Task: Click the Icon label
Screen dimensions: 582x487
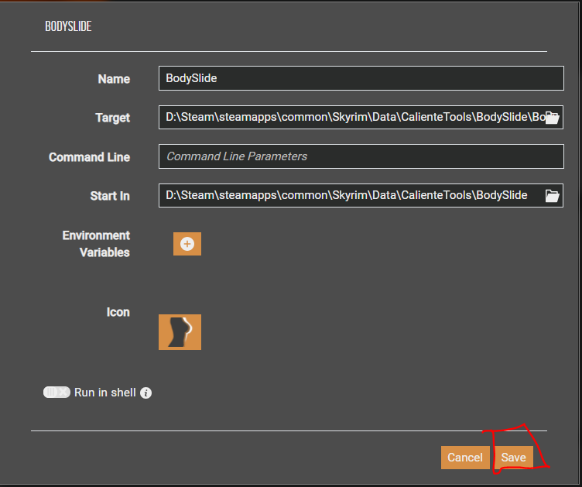Action: (x=118, y=312)
